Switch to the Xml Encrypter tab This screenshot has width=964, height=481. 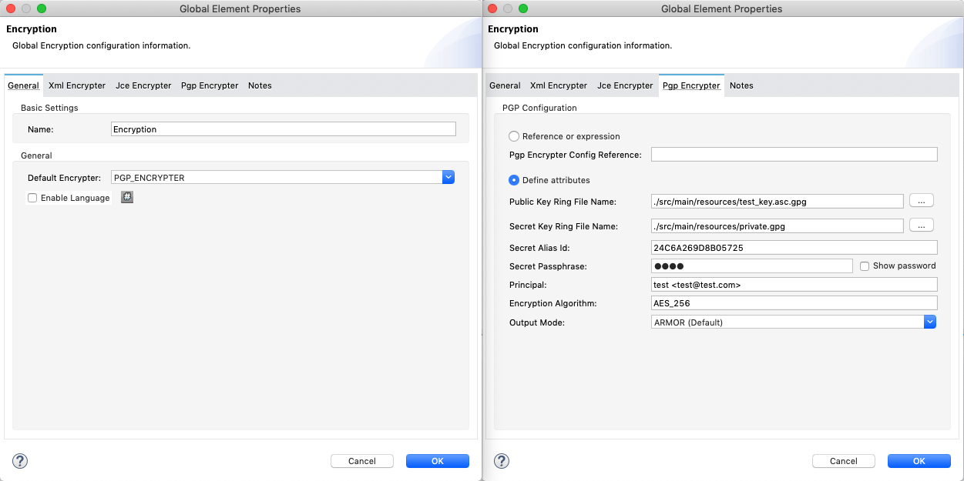pos(76,85)
